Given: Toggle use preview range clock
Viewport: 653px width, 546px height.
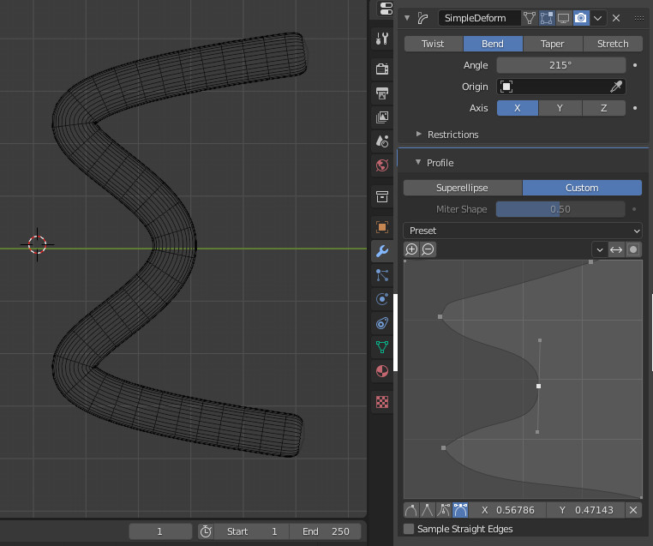Looking at the screenshot, I should pos(206,531).
